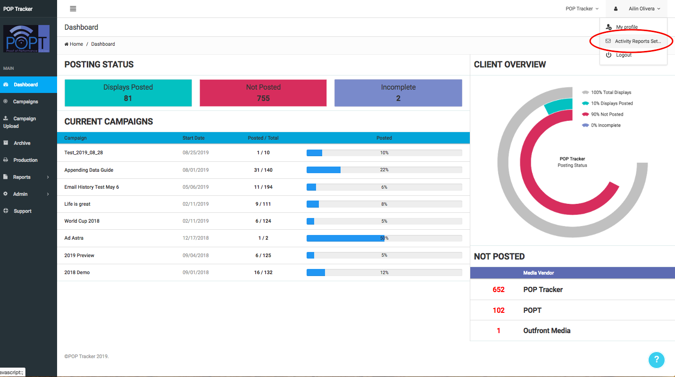This screenshot has height=377, width=675.
Task: Click the 12/17/2018 start date cell
Action: click(x=196, y=238)
